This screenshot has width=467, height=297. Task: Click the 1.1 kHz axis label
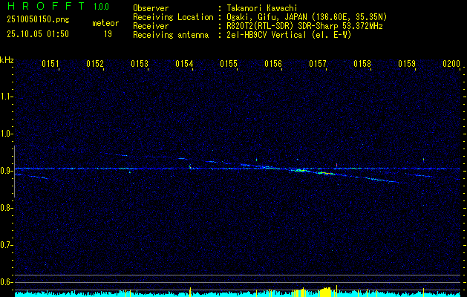tap(6, 97)
